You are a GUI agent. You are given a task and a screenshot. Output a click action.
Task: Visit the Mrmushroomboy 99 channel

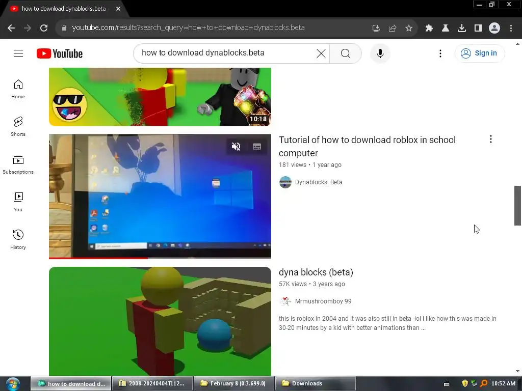tap(323, 301)
